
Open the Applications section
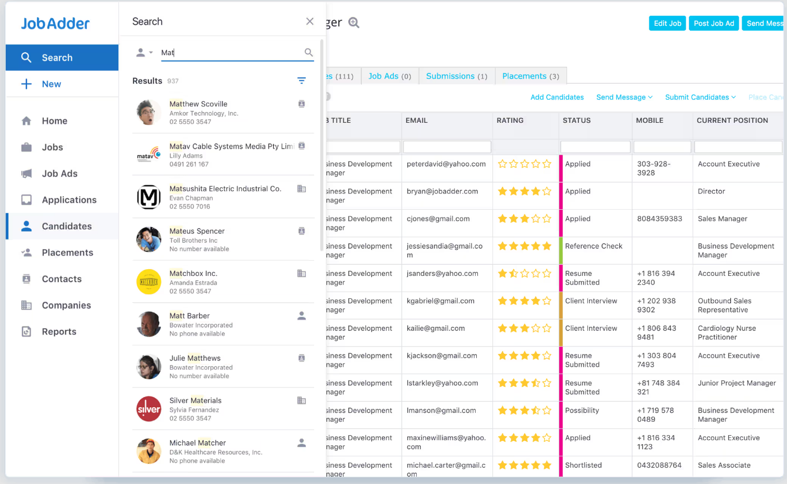(x=26, y=200)
